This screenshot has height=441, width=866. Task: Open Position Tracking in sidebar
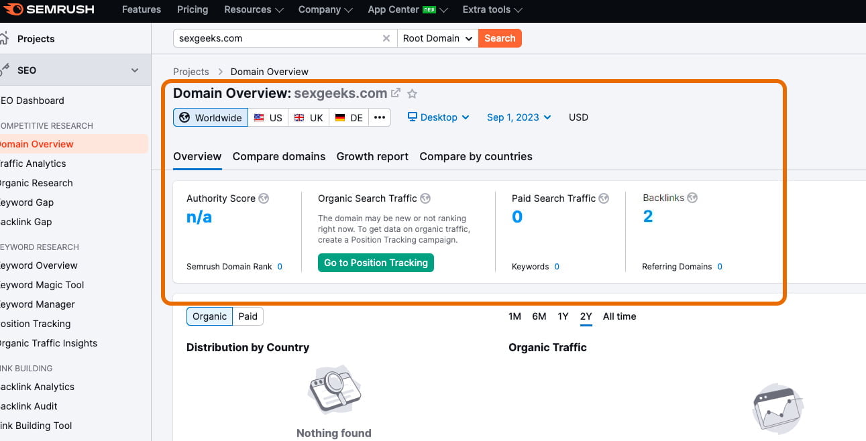35,324
